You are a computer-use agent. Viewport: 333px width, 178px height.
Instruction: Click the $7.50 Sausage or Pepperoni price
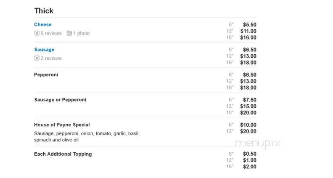pos(249,100)
